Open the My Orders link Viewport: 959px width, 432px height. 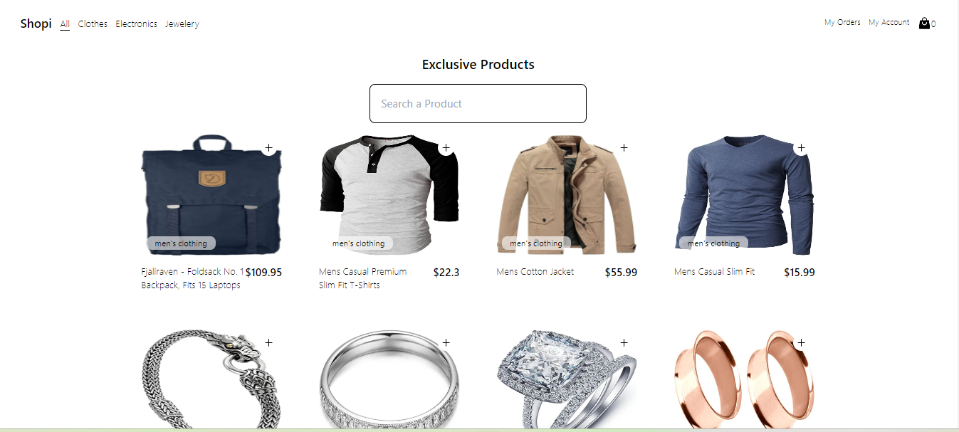pos(842,23)
